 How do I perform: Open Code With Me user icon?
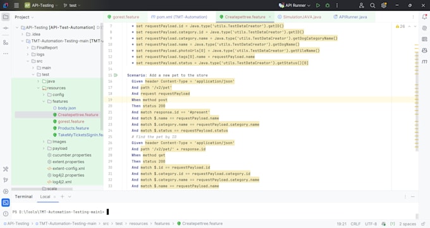tap(362, 5)
